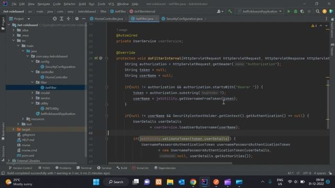Run JwtRolebasedApplication with the green play icon
The width and height of the screenshot is (335, 188).
[x=288, y=11]
